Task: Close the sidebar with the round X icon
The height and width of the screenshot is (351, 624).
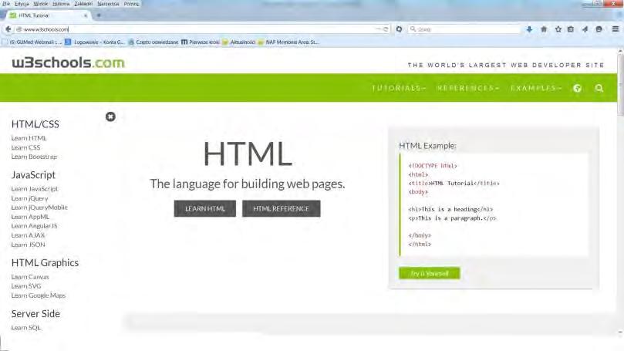Action: (110, 116)
